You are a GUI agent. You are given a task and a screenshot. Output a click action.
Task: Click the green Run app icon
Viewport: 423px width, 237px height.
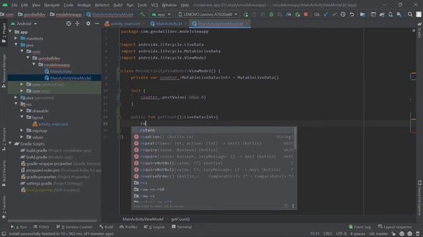pos(245,14)
